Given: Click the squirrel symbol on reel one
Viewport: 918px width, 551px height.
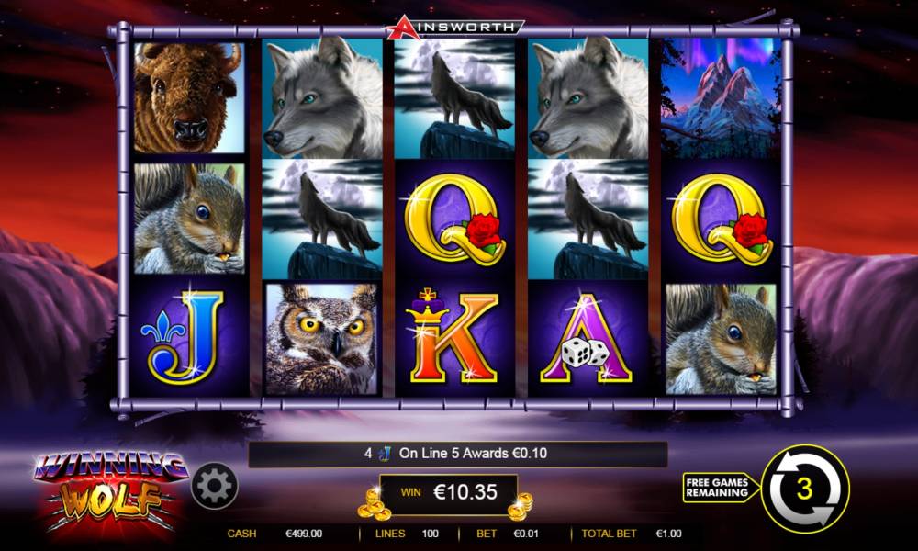Looking at the screenshot, I should pyautogui.click(x=188, y=219).
